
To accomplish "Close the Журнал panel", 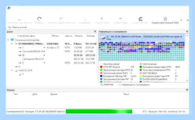I will coord(187,90).
